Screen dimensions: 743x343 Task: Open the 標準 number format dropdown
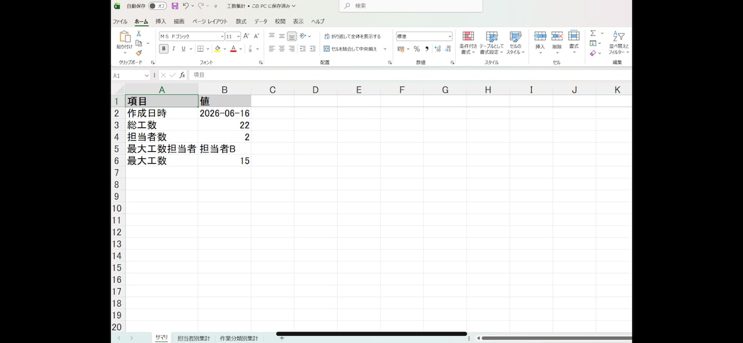coord(449,37)
